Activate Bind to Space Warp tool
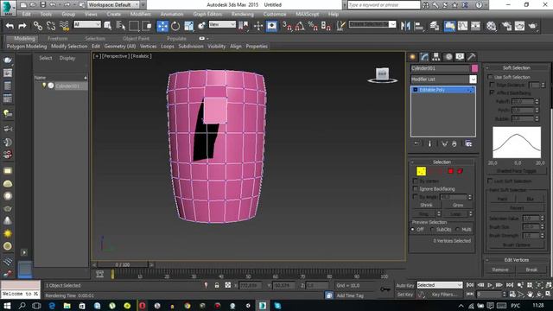553x311 pixels. [x=64, y=26]
